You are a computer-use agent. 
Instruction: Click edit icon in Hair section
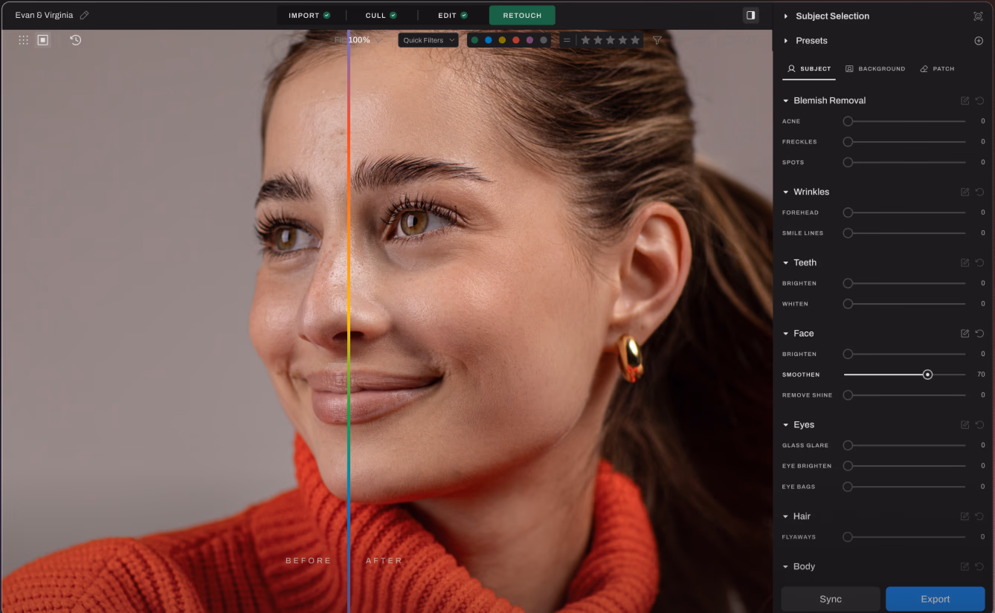click(x=965, y=516)
